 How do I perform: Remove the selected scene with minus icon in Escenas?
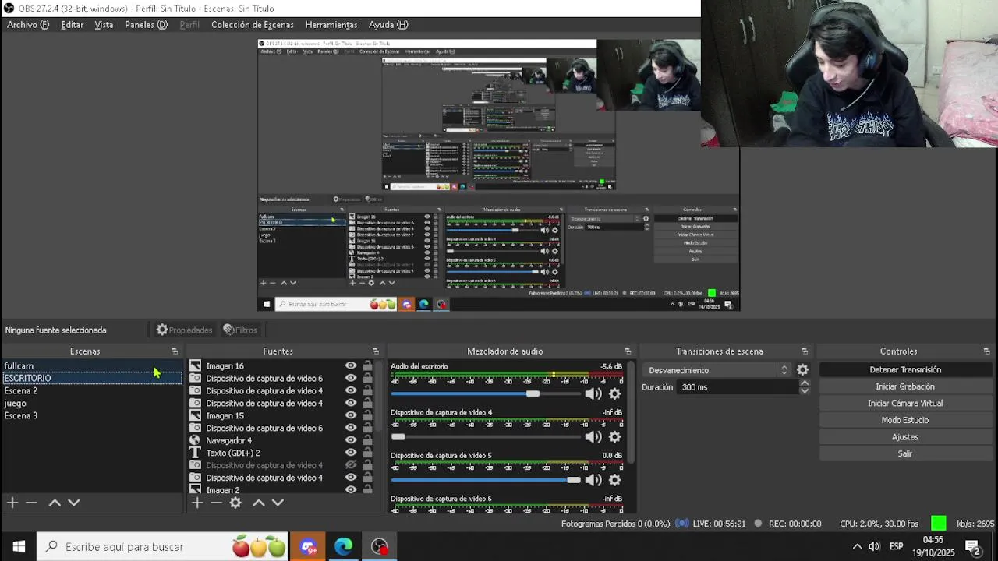(x=31, y=503)
